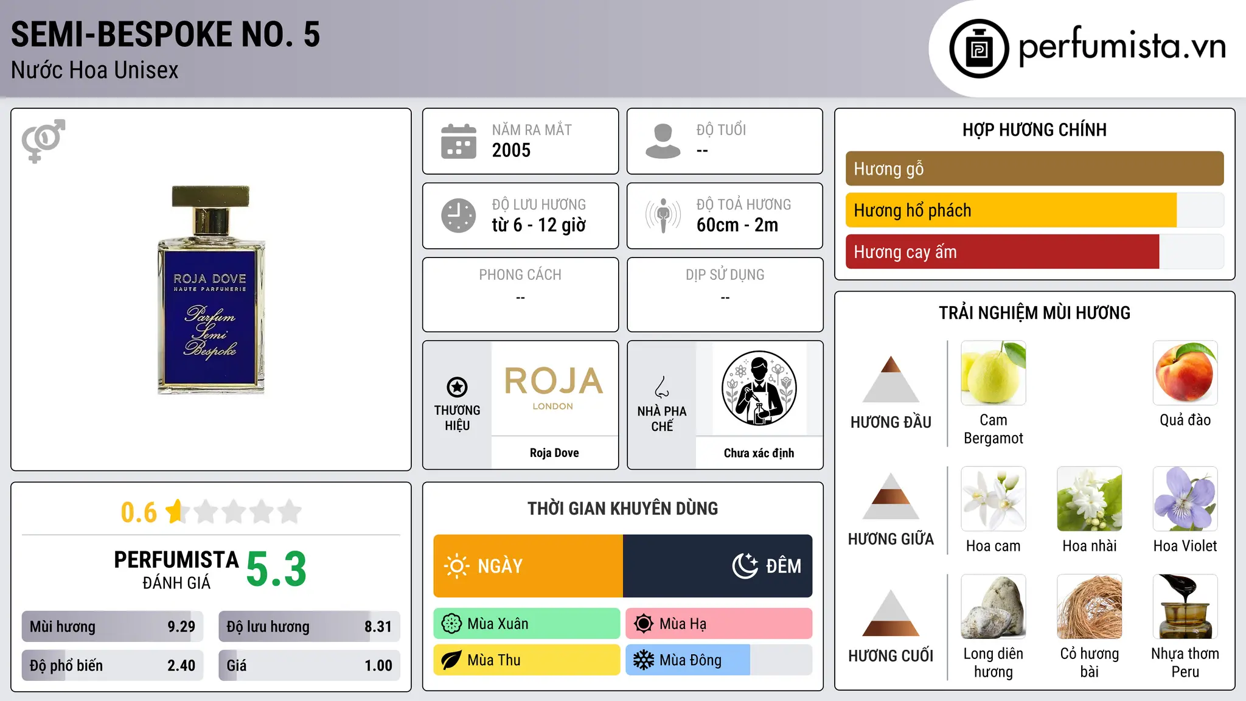Click the Roja Dove perfume bottle image
The height and width of the screenshot is (701, 1246).
(211, 290)
